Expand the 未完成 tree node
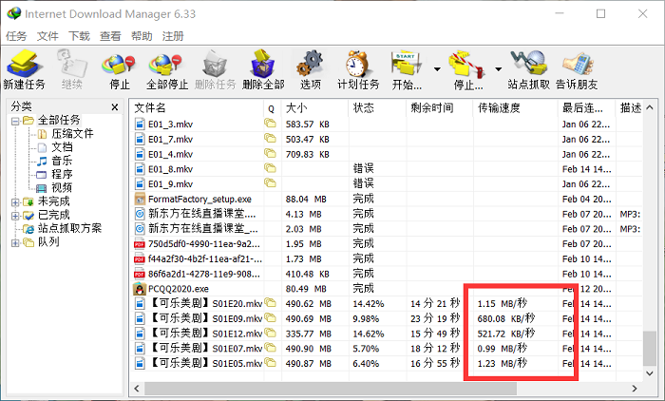The width and height of the screenshot is (665, 401). coord(15,202)
